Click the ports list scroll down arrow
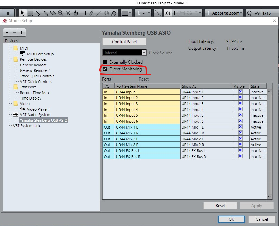This screenshot has height=226, width=279. point(269,196)
